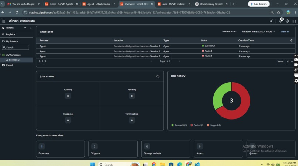Switch to the Gmail invitation tab
This screenshot has height=166, width=298.
pyautogui.click(x=23, y=4)
